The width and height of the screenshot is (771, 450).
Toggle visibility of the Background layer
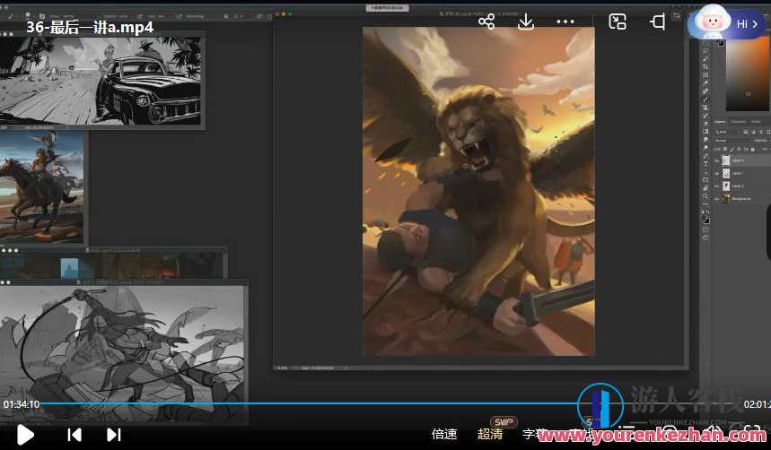click(x=716, y=198)
